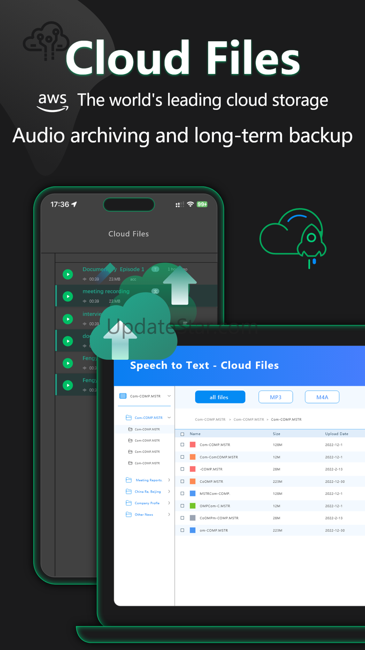365x650 pixels.
Task: Click the 2022-2-13 date of -COMP.MSTR
Action: point(334,469)
